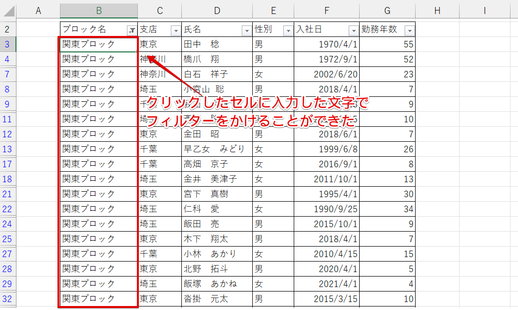Select row 24 header
518x310 pixels.
pos(7,224)
